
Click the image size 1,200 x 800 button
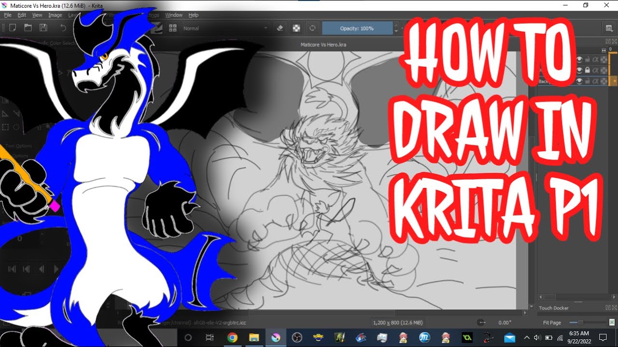click(x=398, y=322)
